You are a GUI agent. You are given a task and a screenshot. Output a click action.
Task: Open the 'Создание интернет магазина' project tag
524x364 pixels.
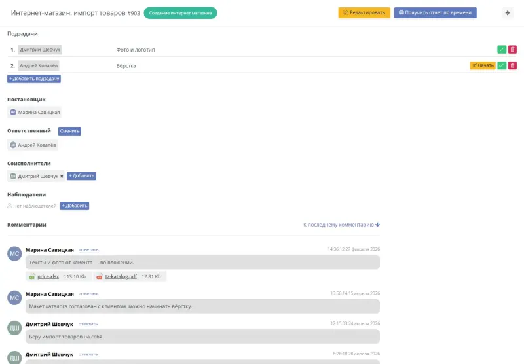[x=181, y=13]
